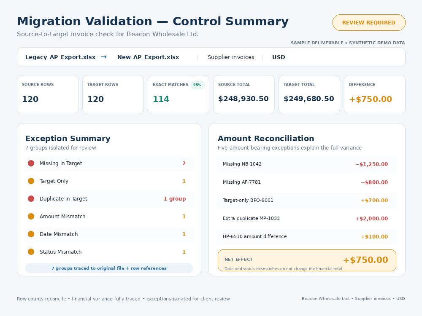The image size is (422, 316).
Task: Open the Difference +$750.00 card
Action: (x=375, y=94)
